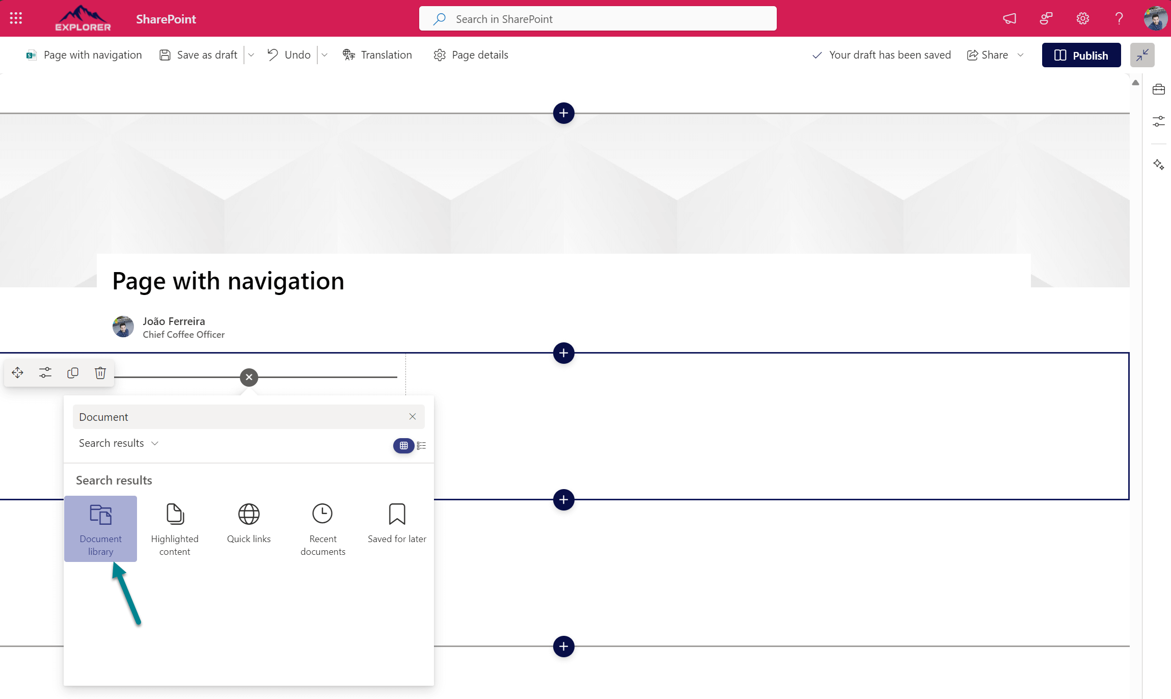Keep grid view toggle selected
Screen dimensions: 1171x699
tap(403, 445)
